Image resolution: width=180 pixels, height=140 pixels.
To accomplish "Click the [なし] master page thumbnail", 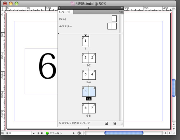I will pos(114,19).
